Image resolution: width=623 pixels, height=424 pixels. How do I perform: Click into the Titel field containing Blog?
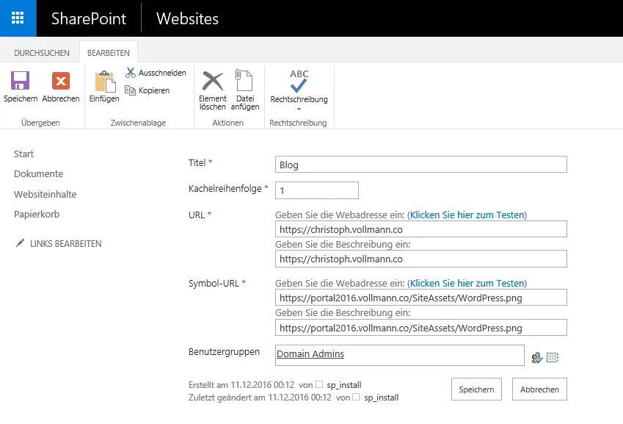point(420,165)
